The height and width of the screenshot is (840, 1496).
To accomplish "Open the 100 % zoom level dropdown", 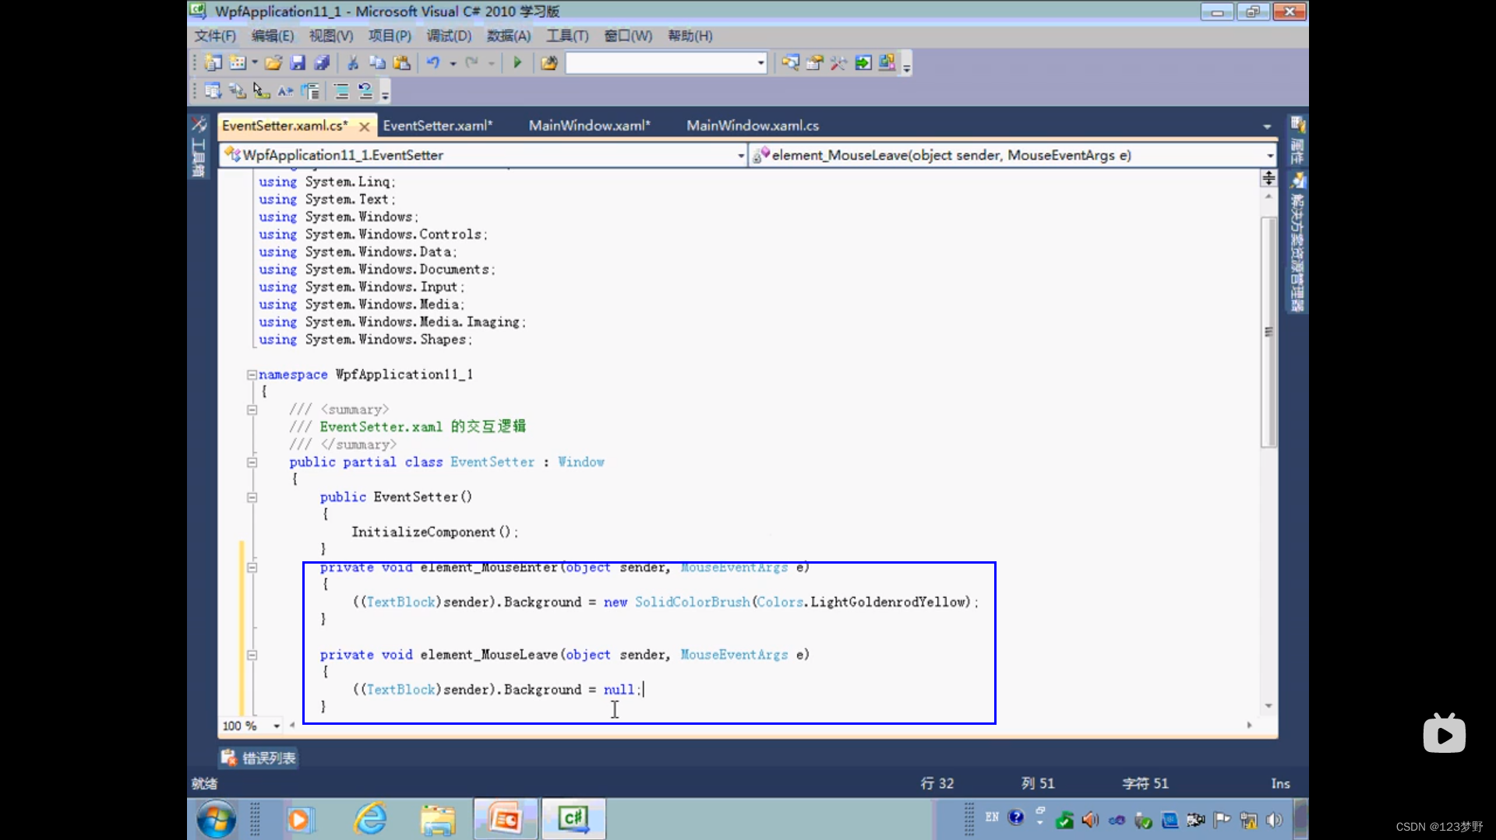I will (x=276, y=726).
